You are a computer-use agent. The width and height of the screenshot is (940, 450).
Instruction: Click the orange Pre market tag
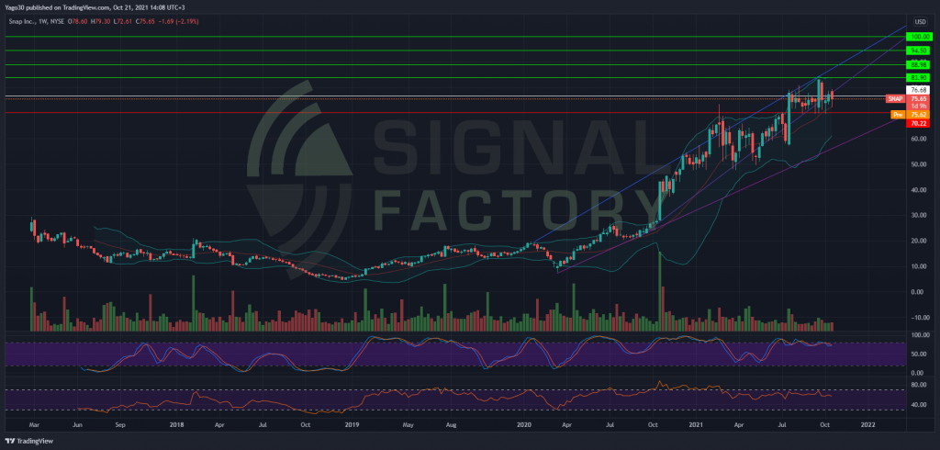pos(898,114)
